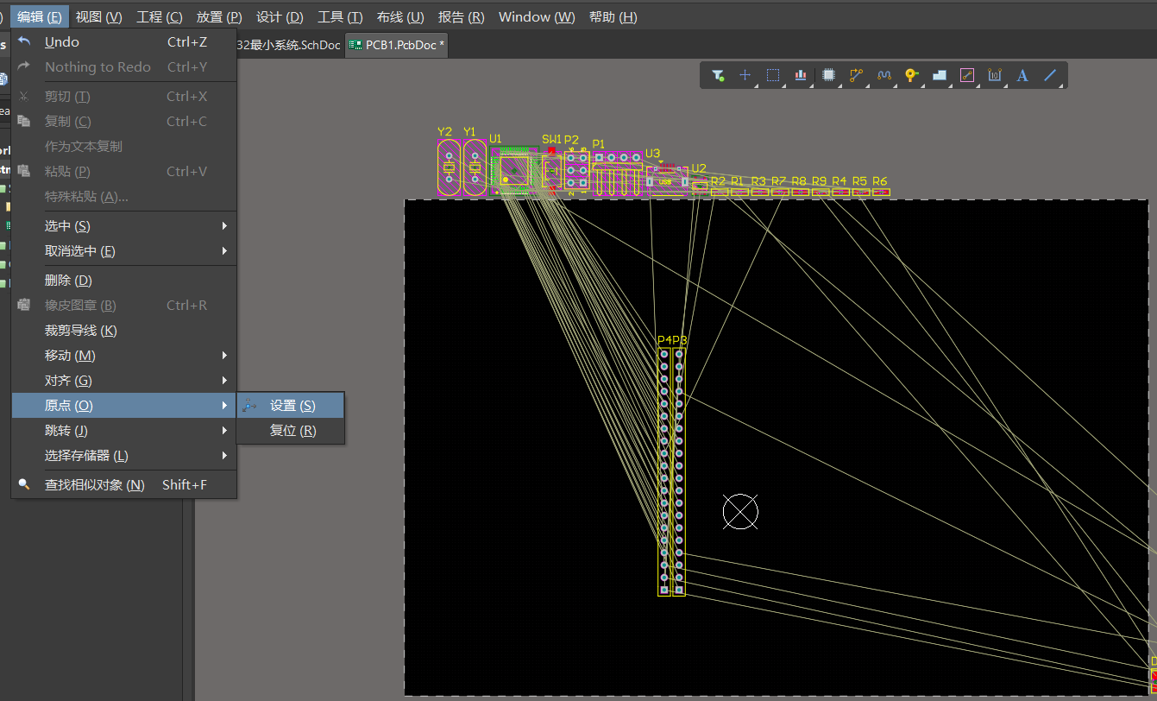Viewport: 1157px width, 701px height.
Task: Expand the 移动 (M) submenu
Action: [x=124, y=355]
